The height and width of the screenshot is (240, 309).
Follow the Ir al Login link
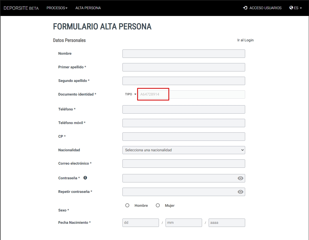(245, 40)
